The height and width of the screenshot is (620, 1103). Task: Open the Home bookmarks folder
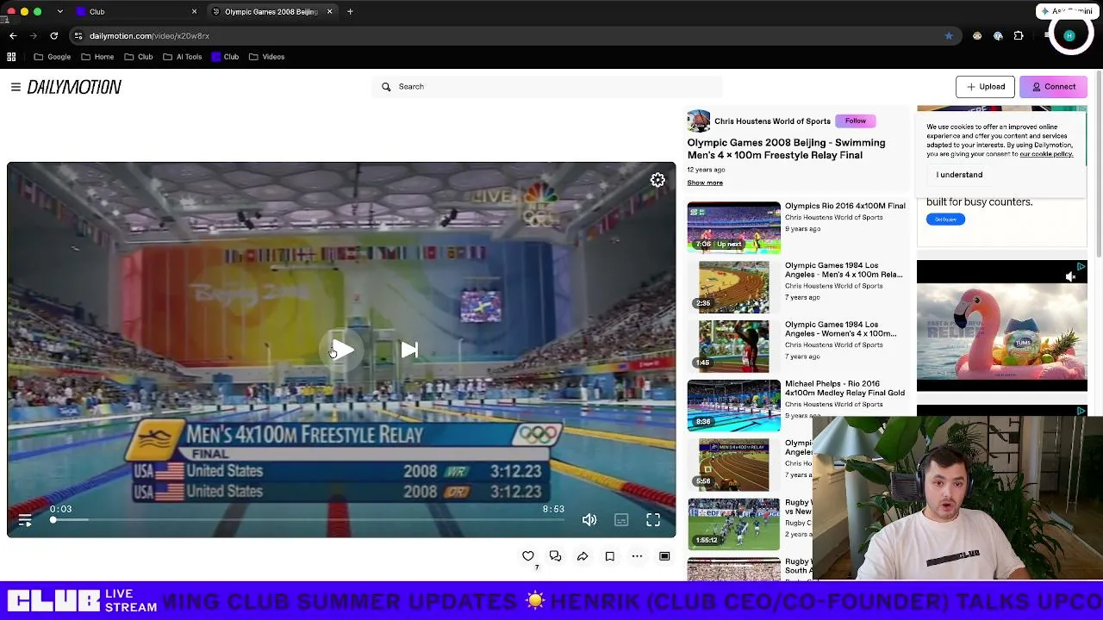(x=97, y=57)
